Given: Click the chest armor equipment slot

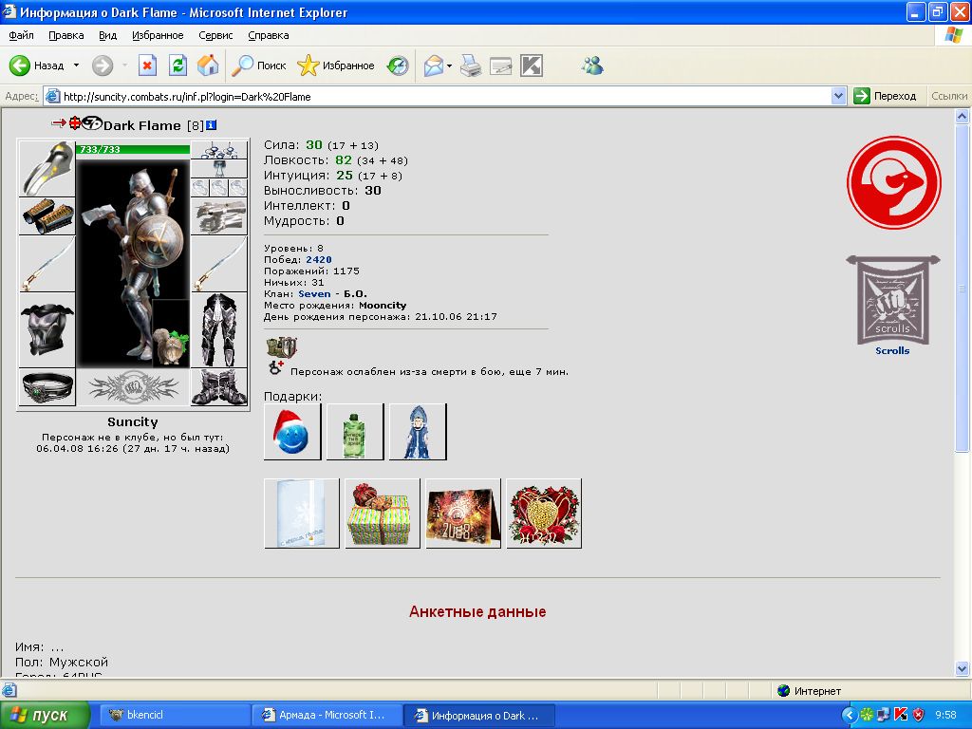Looking at the screenshot, I should coord(47,330).
